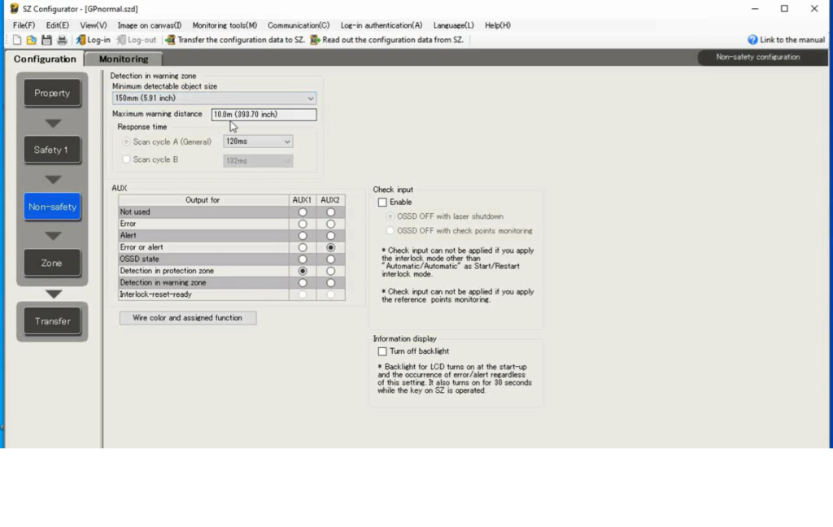Click the Open folder icon in toolbar

point(31,40)
